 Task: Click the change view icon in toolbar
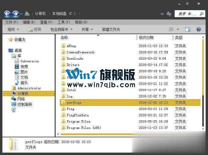(x=171, y=29)
